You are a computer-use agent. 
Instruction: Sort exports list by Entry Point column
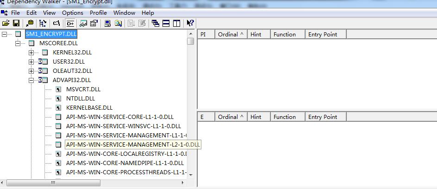326,117
